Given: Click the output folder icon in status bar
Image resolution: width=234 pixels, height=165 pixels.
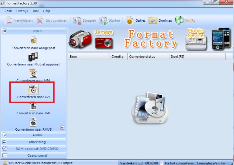Looking at the screenshot, I should pyautogui.click(x=5, y=163).
